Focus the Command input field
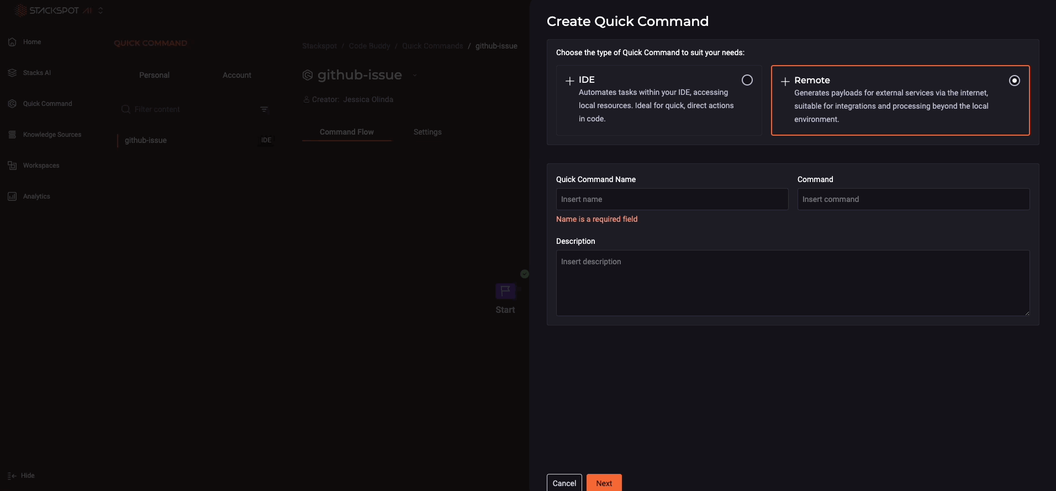The image size is (1056, 491). click(x=914, y=199)
